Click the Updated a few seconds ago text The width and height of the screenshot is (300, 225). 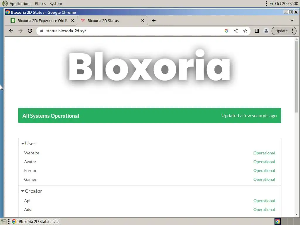tap(249, 115)
